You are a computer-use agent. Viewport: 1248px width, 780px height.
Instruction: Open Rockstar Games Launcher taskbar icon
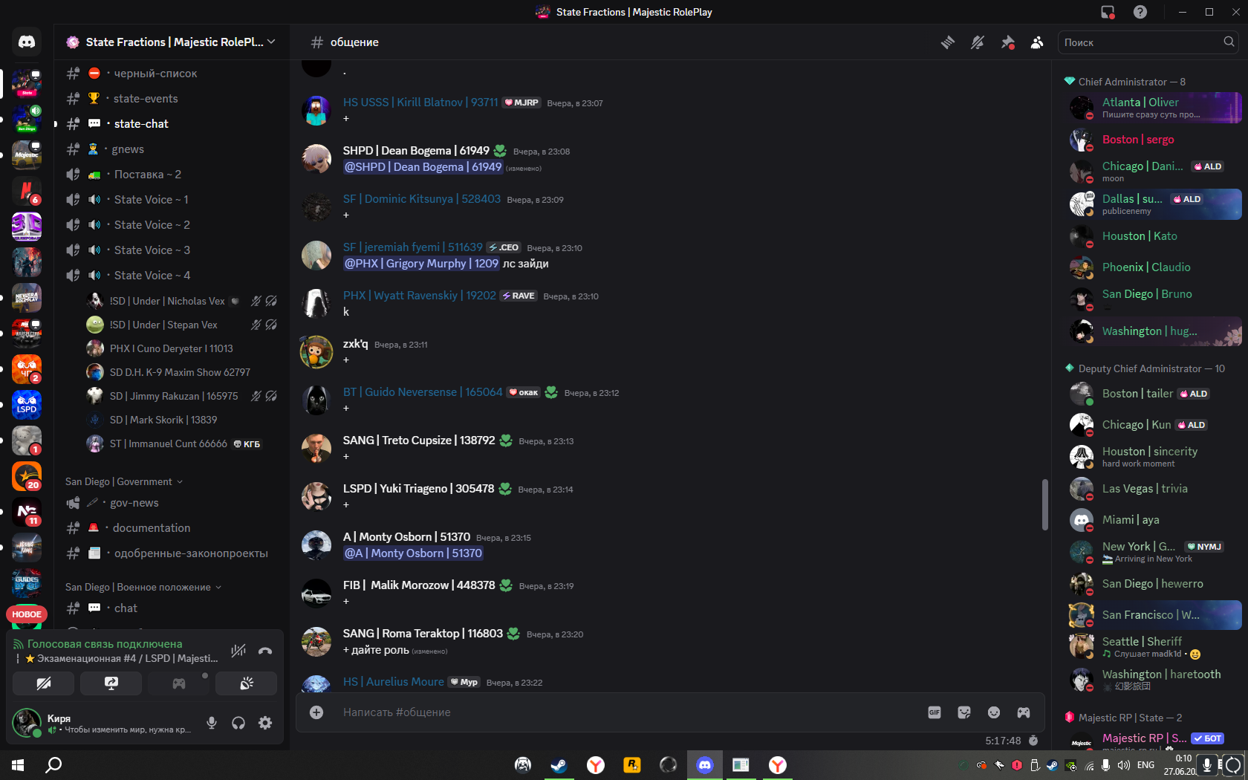632,765
